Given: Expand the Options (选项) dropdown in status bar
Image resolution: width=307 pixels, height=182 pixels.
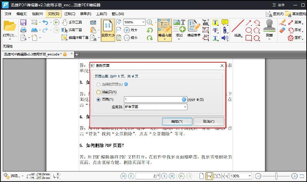Looking at the screenshot, I should 23,176.
